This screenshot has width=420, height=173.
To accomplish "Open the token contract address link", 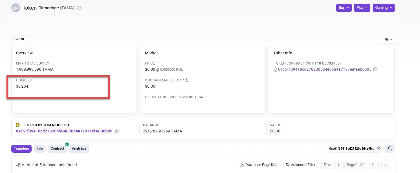I will point(325,69).
